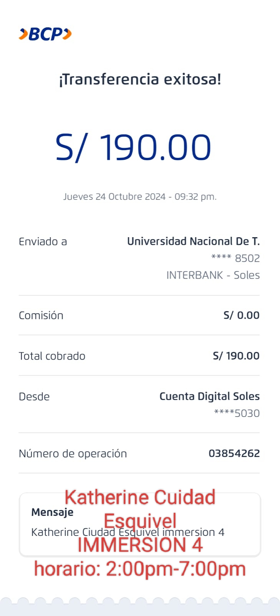Image resolution: width=280 pixels, height=616 pixels.
Task: Click the "Comisión" label
Action: click(41, 316)
